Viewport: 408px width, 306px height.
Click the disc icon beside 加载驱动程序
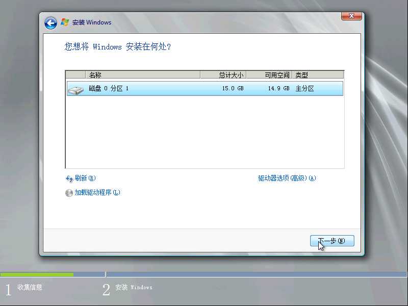coord(69,193)
